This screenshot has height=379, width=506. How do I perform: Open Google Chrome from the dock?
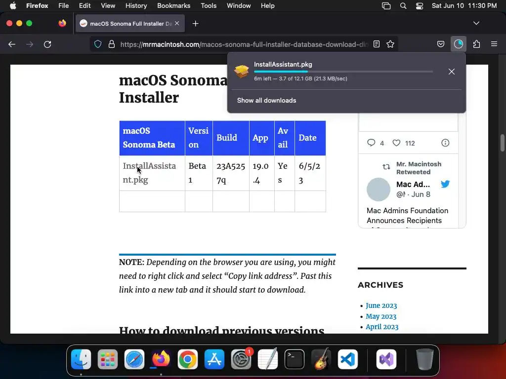click(187, 359)
